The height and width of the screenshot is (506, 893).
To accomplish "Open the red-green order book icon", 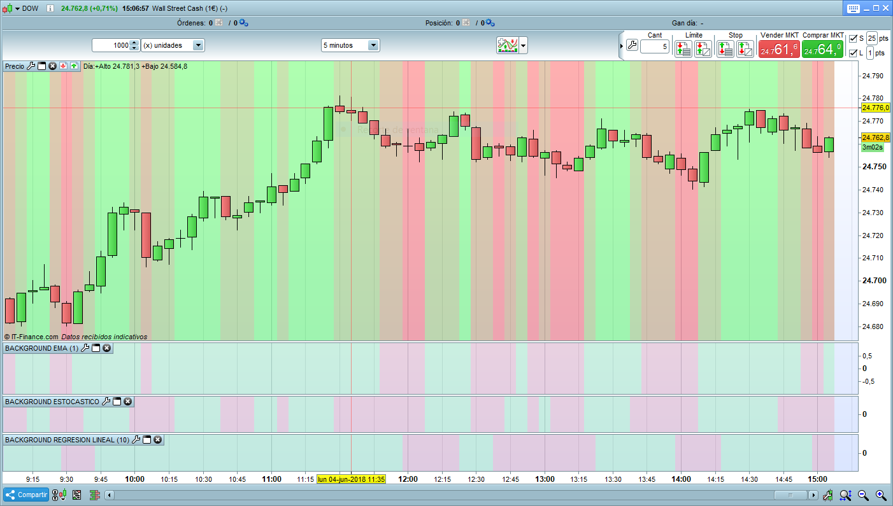I will click(95, 495).
